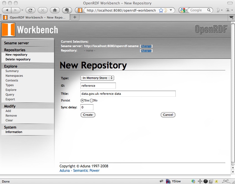Open a new tab with plus button
The height and width of the screenshot is (184, 235).
pyautogui.click(x=75, y=17)
